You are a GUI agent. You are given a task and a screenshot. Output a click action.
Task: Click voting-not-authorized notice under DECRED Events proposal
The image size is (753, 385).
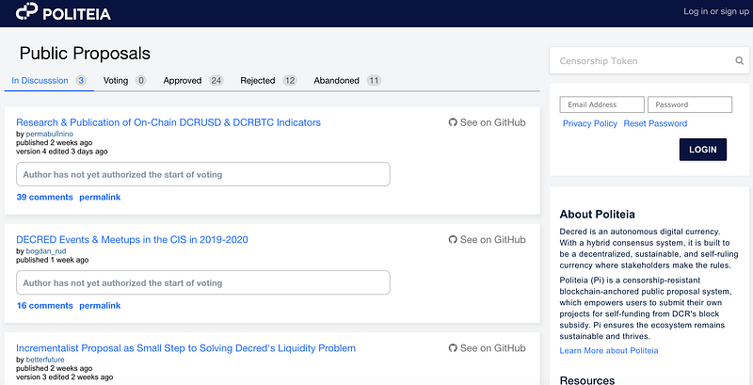[203, 282]
